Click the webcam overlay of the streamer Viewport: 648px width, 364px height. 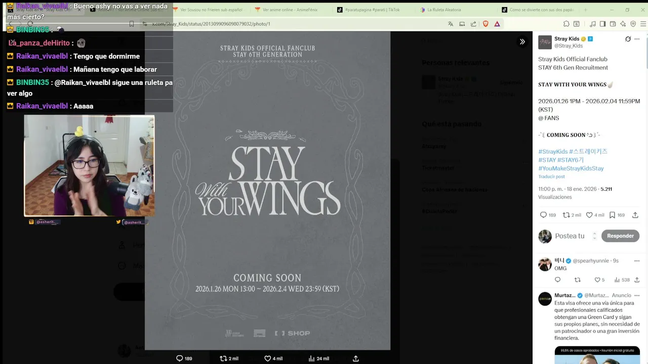[89, 166]
